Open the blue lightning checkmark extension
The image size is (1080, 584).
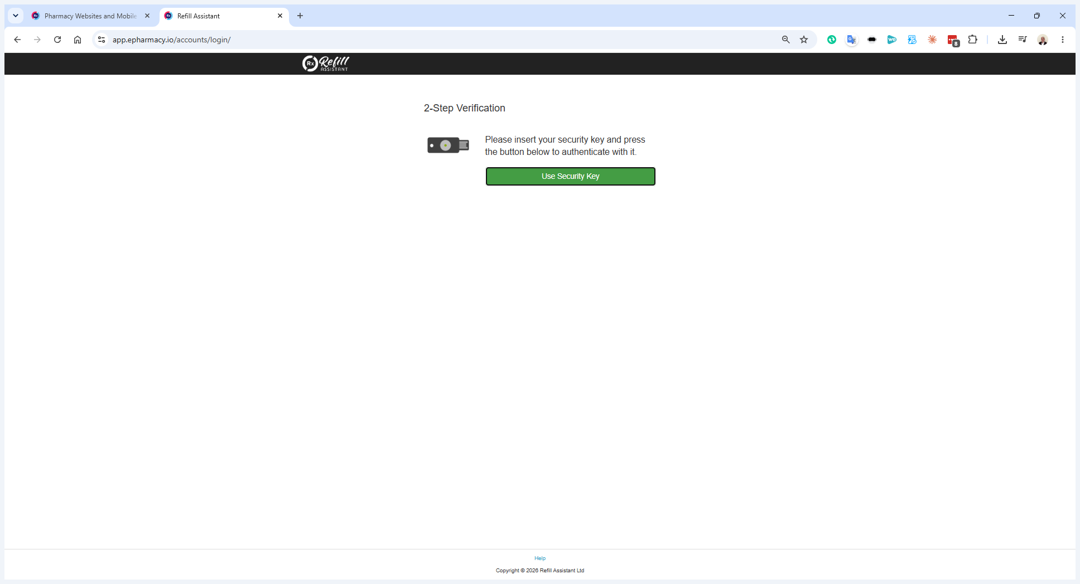coord(912,40)
